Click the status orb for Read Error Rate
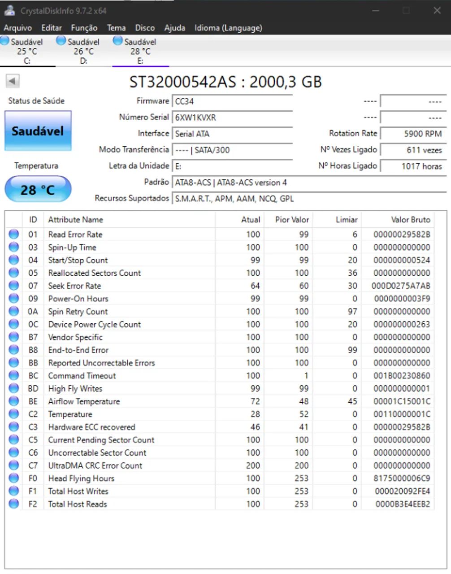Image resolution: width=451 pixels, height=574 pixels. click(x=14, y=234)
